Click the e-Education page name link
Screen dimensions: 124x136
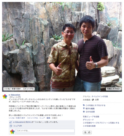coord(14,95)
